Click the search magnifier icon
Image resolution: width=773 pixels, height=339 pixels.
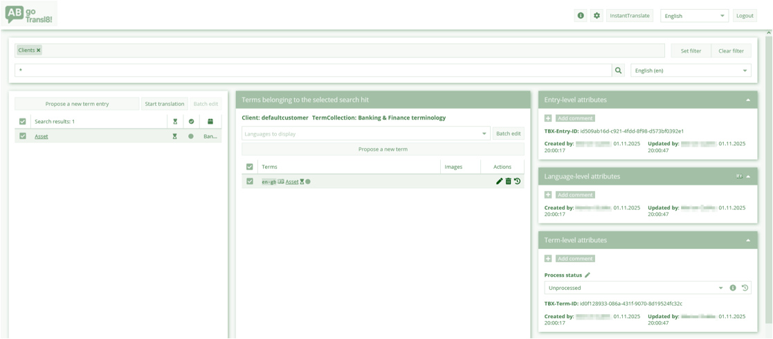pos(618,71)
